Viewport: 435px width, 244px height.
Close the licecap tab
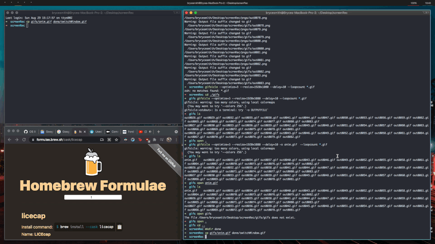pyautogui.click(x=85, y=131)
